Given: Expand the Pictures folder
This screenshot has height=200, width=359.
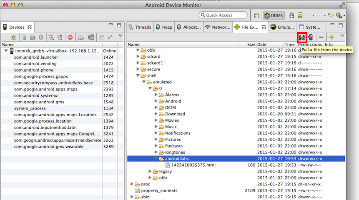Looking at the screenshot, I should tap(156, 139).
